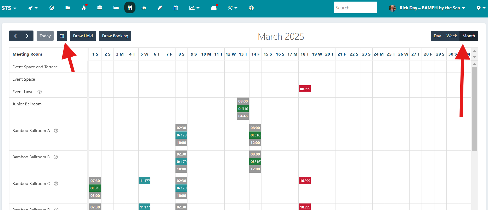Open the hammer and wrench tools menu

(x=232, y=8)
